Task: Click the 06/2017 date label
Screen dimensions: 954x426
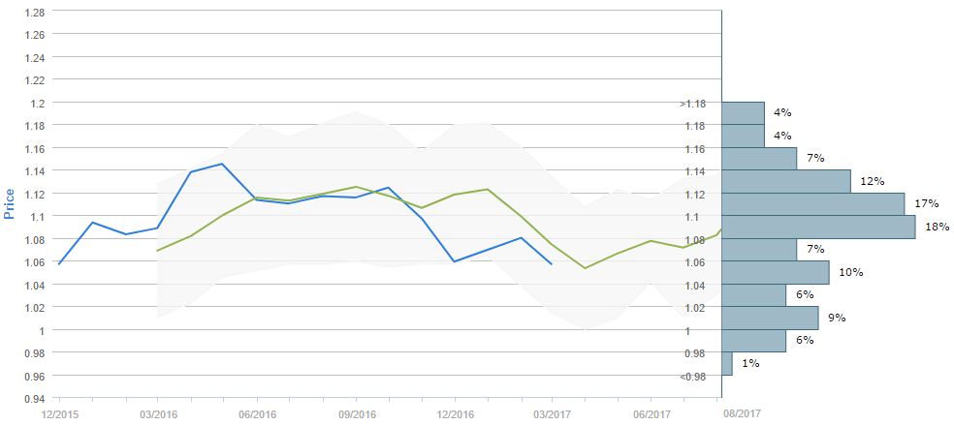Action: coord(652,414)
